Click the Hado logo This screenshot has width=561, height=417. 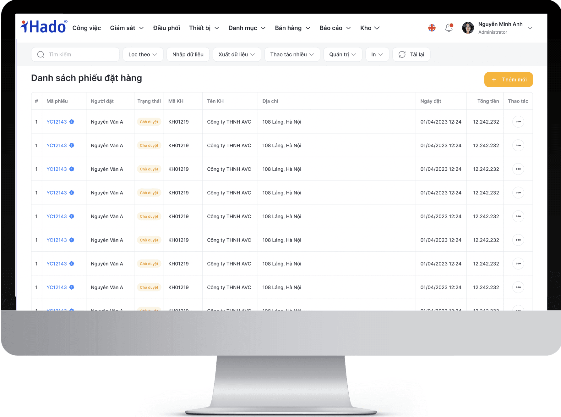click(44, 27)
